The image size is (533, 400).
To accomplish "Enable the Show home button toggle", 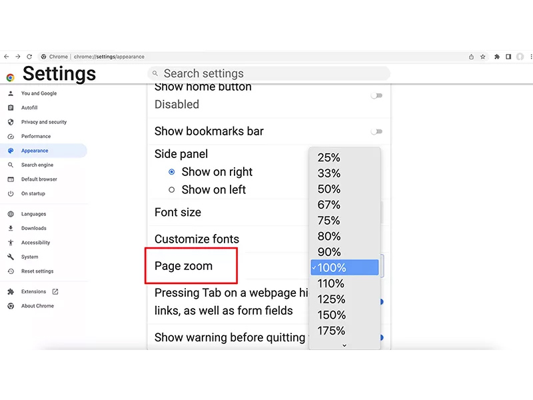I will pyautogui.click(x=376, y=95).
